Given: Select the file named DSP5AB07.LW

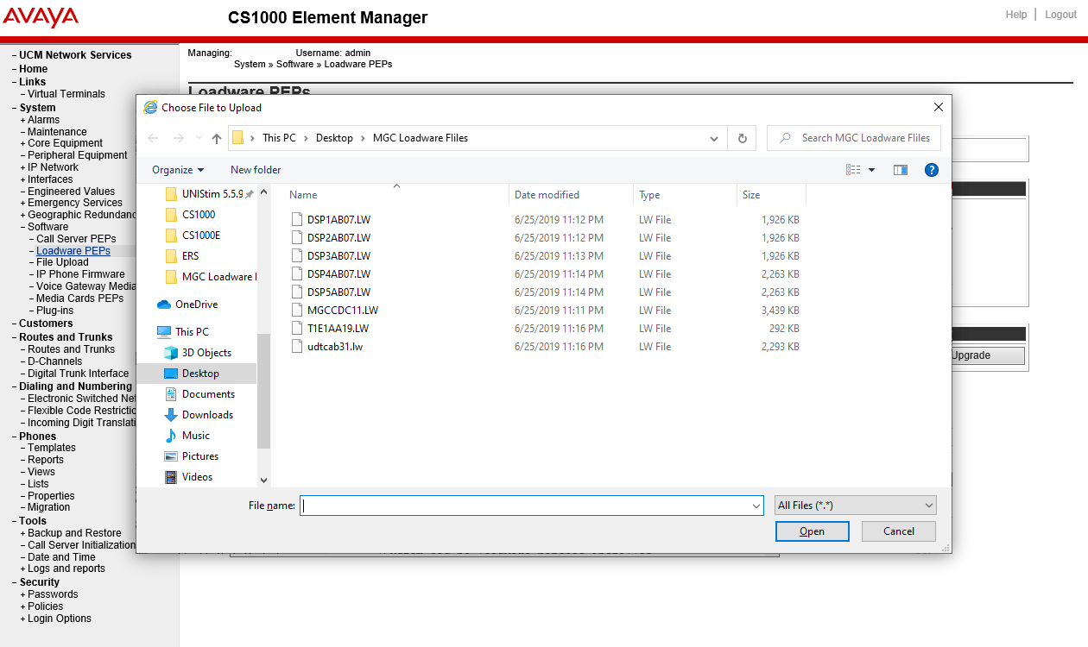Looking at the screenshot, I should pos(338,292).
